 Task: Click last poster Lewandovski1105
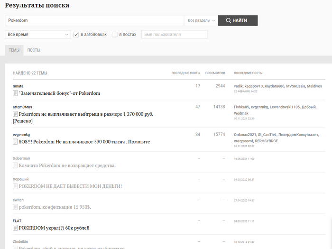click(x=285, y=107)
